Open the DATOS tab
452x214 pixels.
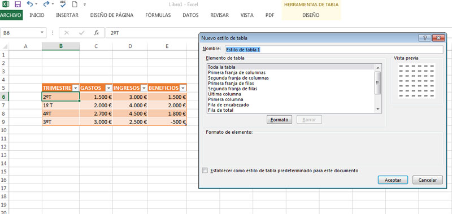pos(190,15)
